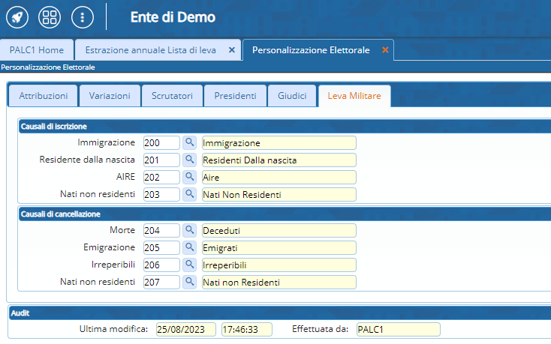Switch to the PALC1 Home tab
Viewport: 551px width, 344px height.
[37, 50]
